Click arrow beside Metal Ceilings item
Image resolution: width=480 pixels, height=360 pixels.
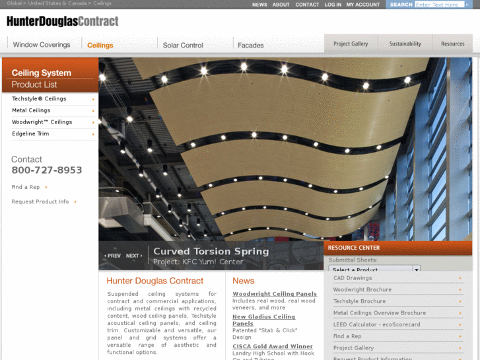pyautogui.click(x=93, y=111)
